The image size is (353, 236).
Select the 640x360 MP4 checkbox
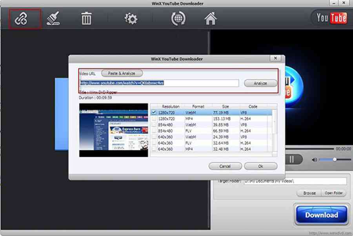154,149
